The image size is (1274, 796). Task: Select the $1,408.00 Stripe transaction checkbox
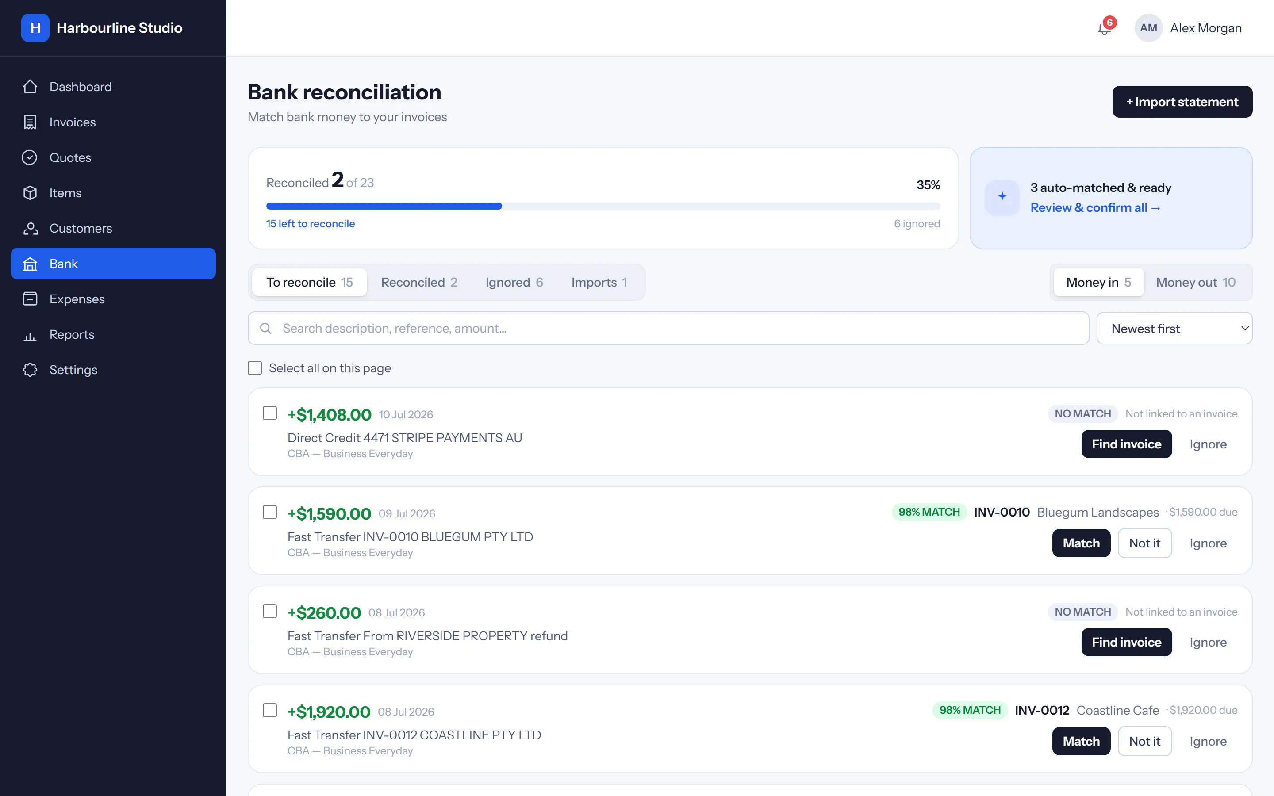[x=269, y=413]
